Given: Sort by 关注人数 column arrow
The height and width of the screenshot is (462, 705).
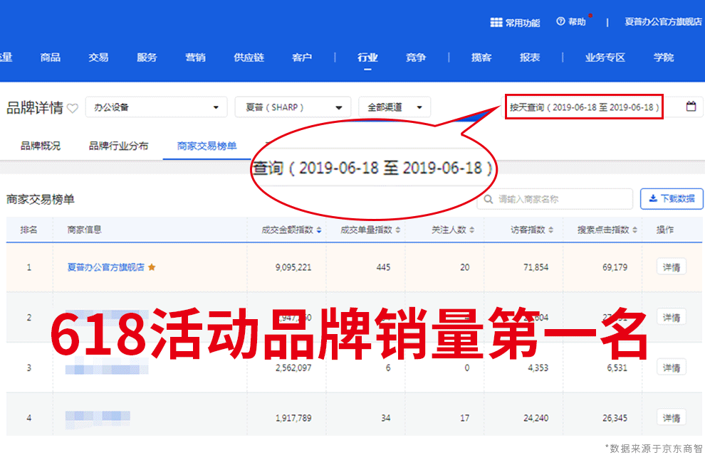Looking at the screenshot, I should (x=471, y=230).
